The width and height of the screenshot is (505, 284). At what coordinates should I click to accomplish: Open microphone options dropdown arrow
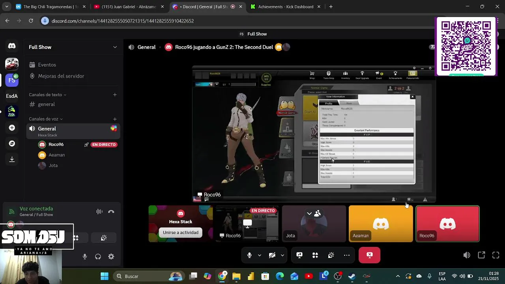tap(259, 255)
